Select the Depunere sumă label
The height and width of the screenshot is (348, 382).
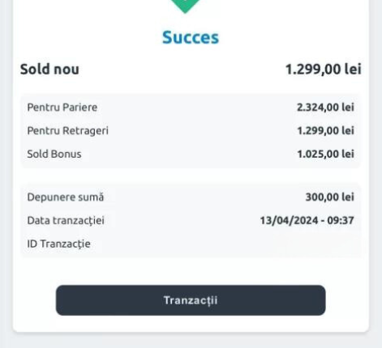66,197
